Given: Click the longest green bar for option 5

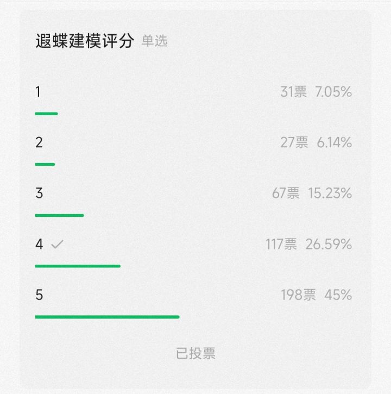Looking at the screenshot, I should tap(107, 317).
